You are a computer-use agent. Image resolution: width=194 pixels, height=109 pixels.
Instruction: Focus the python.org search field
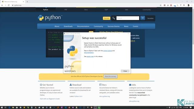pyautogui.click(x=128, y=18)
